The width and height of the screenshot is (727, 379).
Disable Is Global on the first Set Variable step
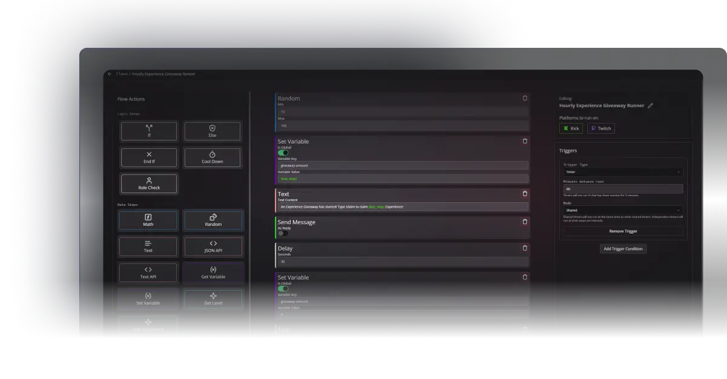click(282, 153)
